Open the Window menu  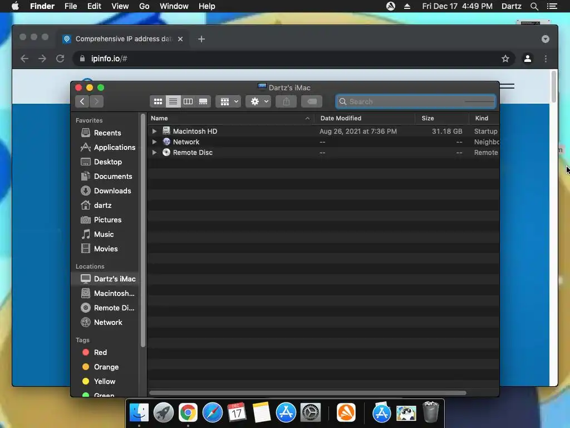click(174, 6)
